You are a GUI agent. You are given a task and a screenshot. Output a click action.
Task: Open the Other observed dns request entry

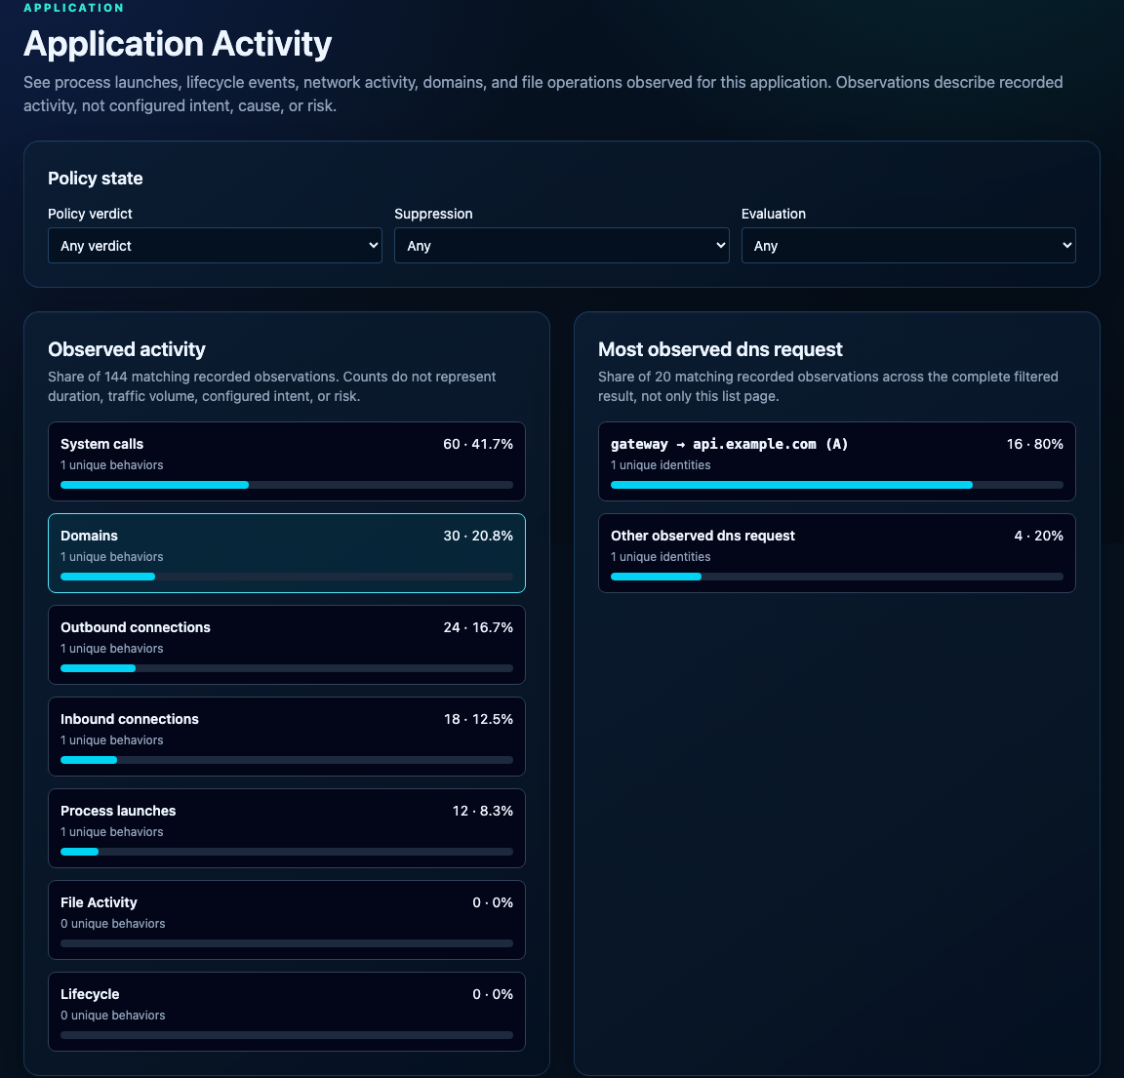836,553
